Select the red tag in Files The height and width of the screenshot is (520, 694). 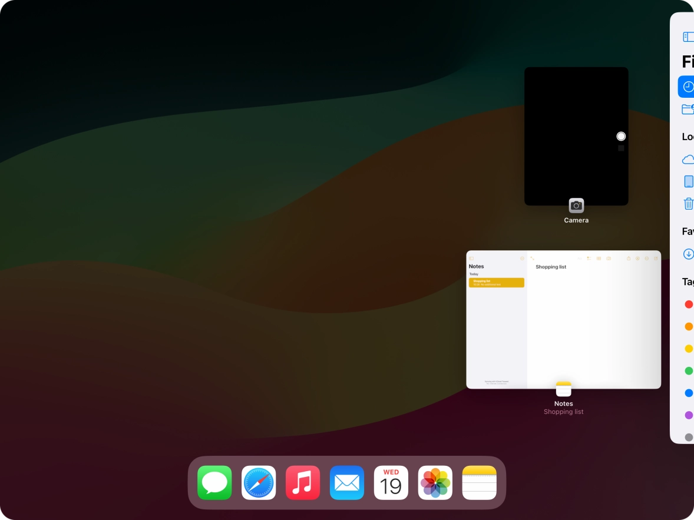tap(688, 304)
